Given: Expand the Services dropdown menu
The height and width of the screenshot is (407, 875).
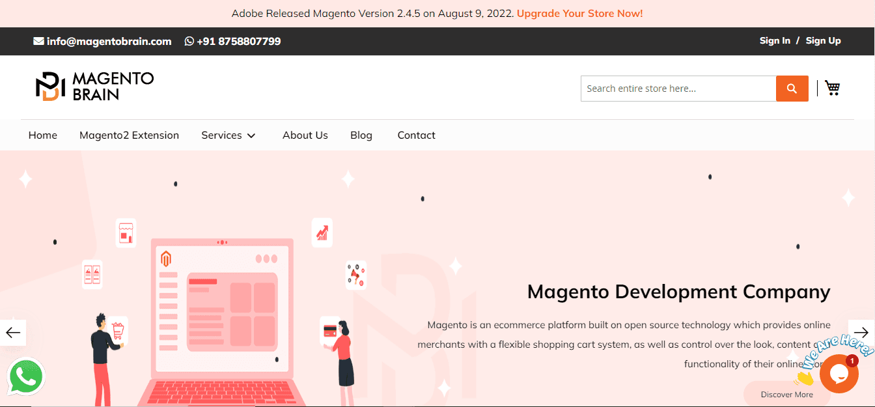Looking at the screenshot, I should pos(228,135).
